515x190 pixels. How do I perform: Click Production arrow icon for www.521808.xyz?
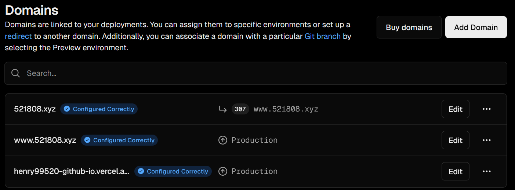223,140
